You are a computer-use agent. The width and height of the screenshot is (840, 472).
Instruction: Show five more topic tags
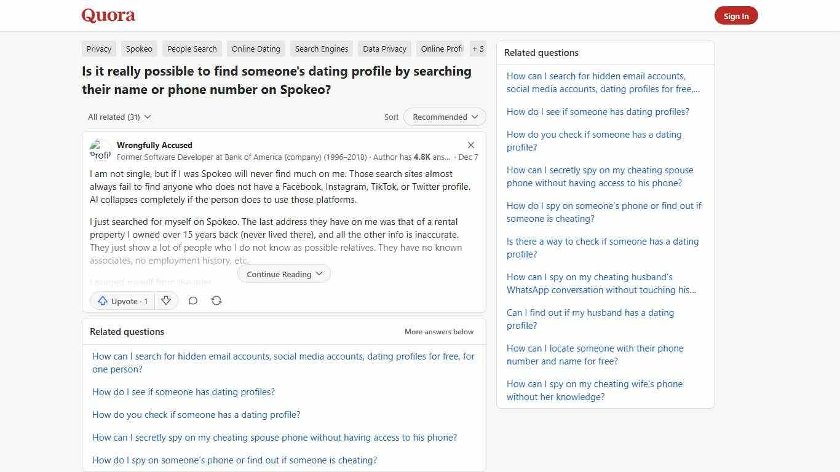(478, 49)
